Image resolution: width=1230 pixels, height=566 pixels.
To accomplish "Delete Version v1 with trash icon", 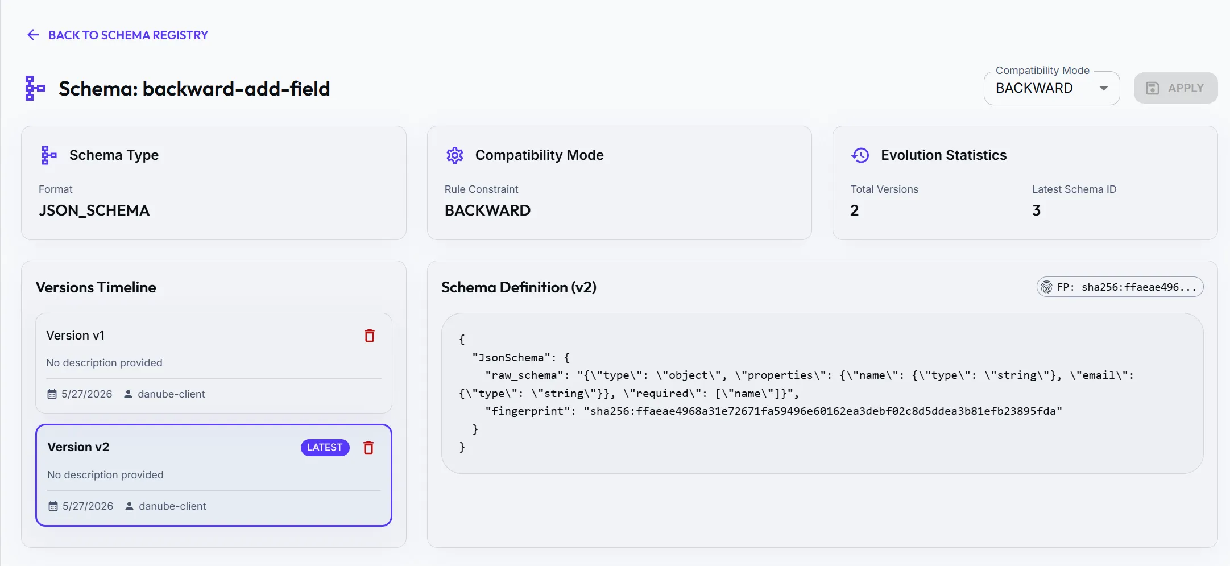I will click(370, 336).
